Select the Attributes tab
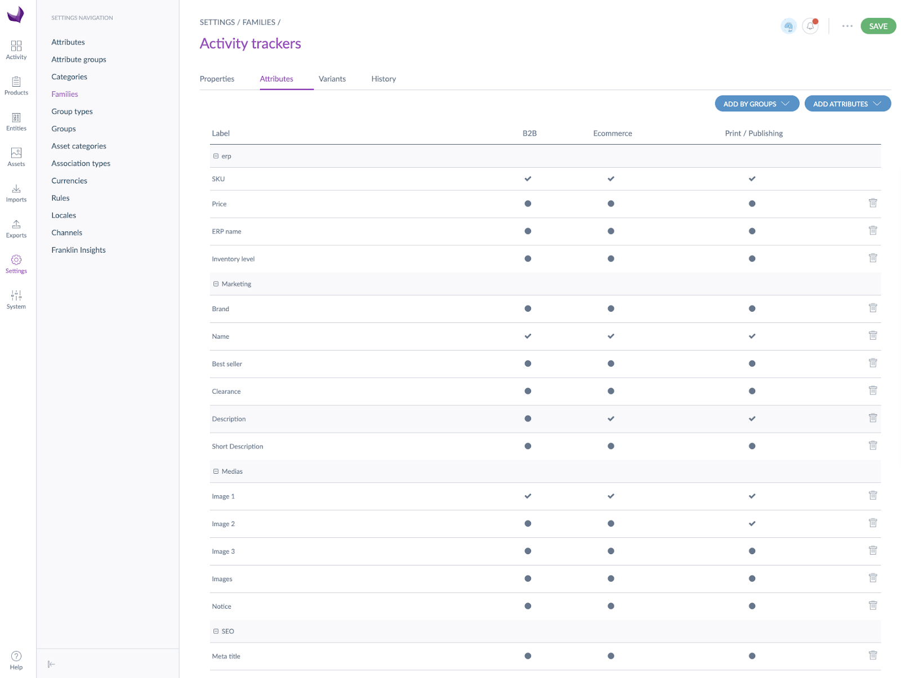The width and height of the screenshot is (901, 678). (276, 79)
